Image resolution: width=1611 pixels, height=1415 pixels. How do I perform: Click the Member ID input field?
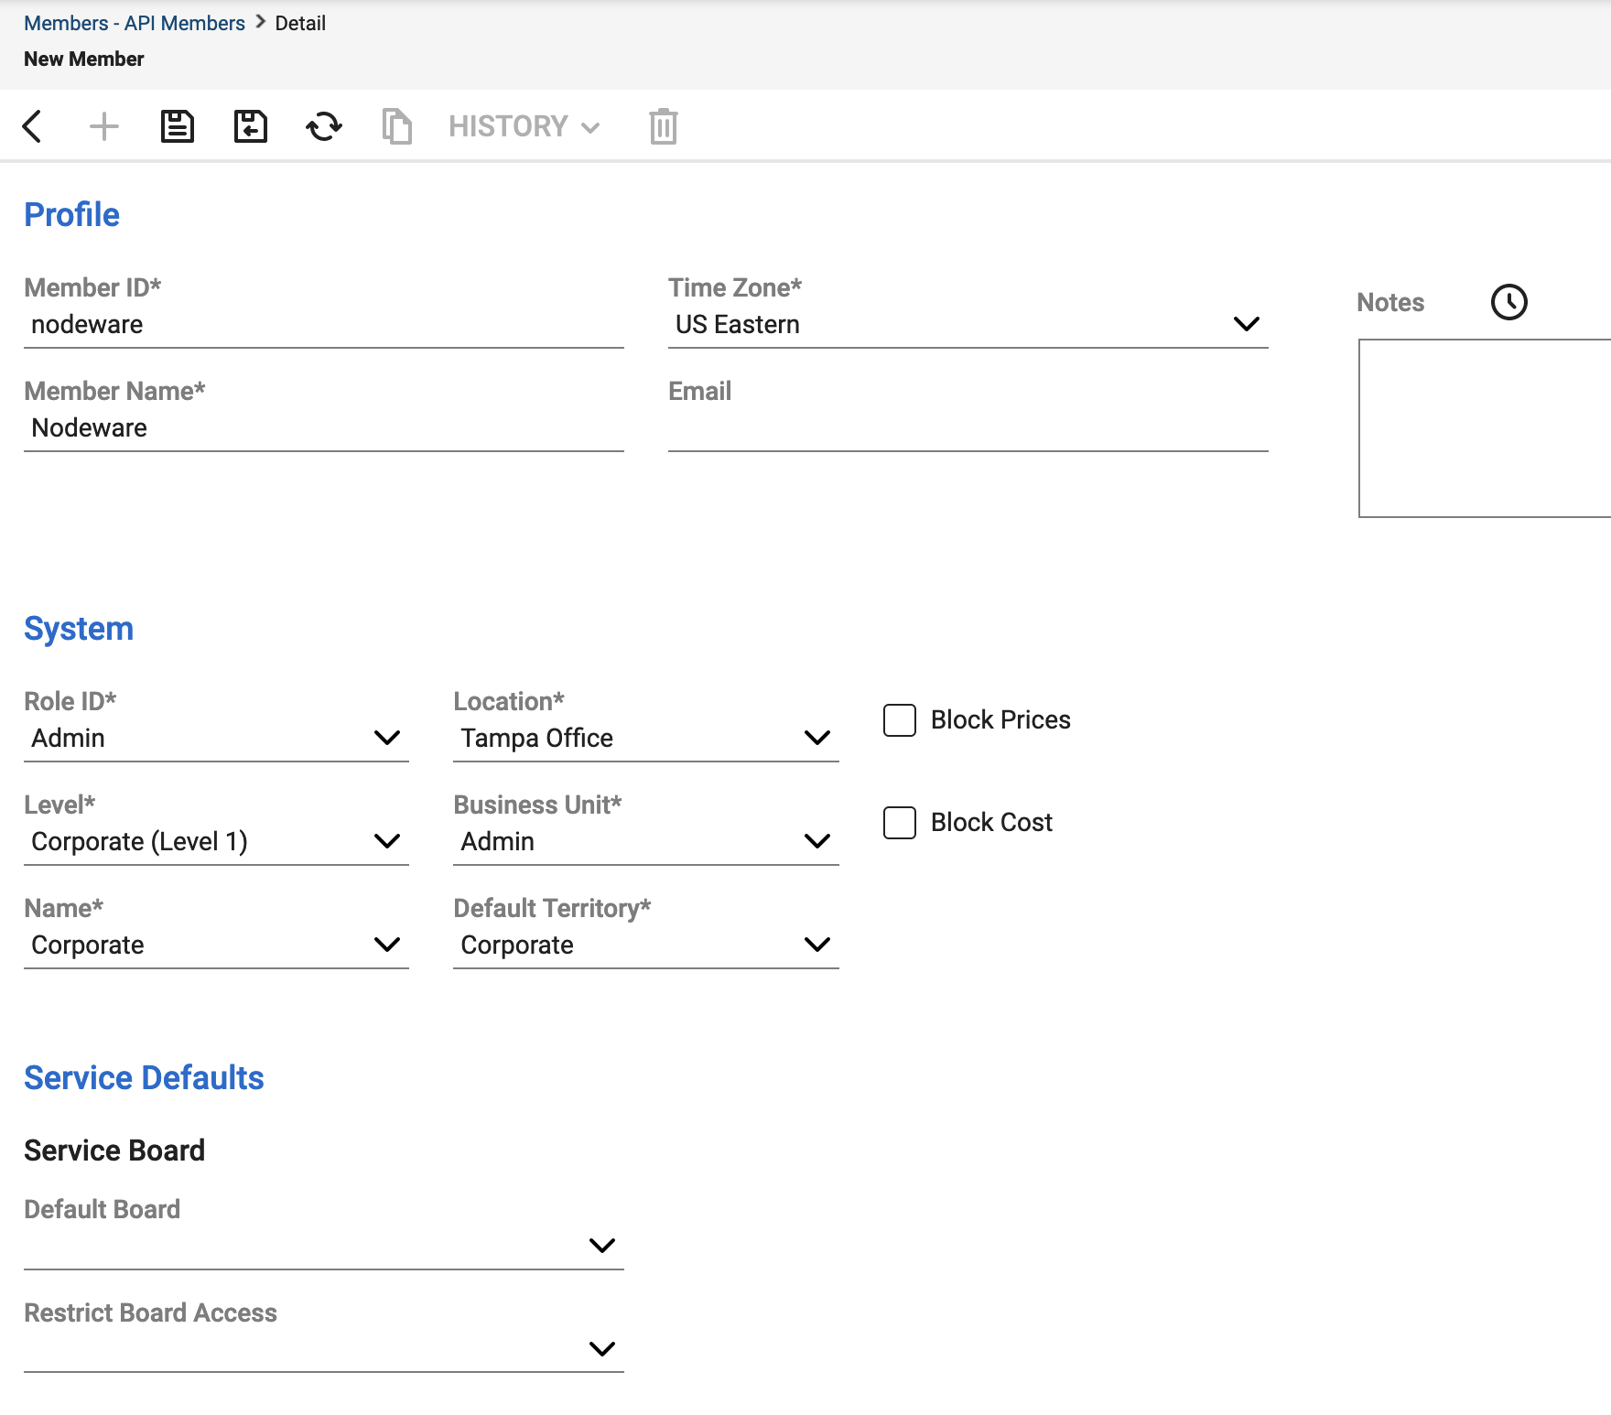pyautogui.click(x=324, y=325)
